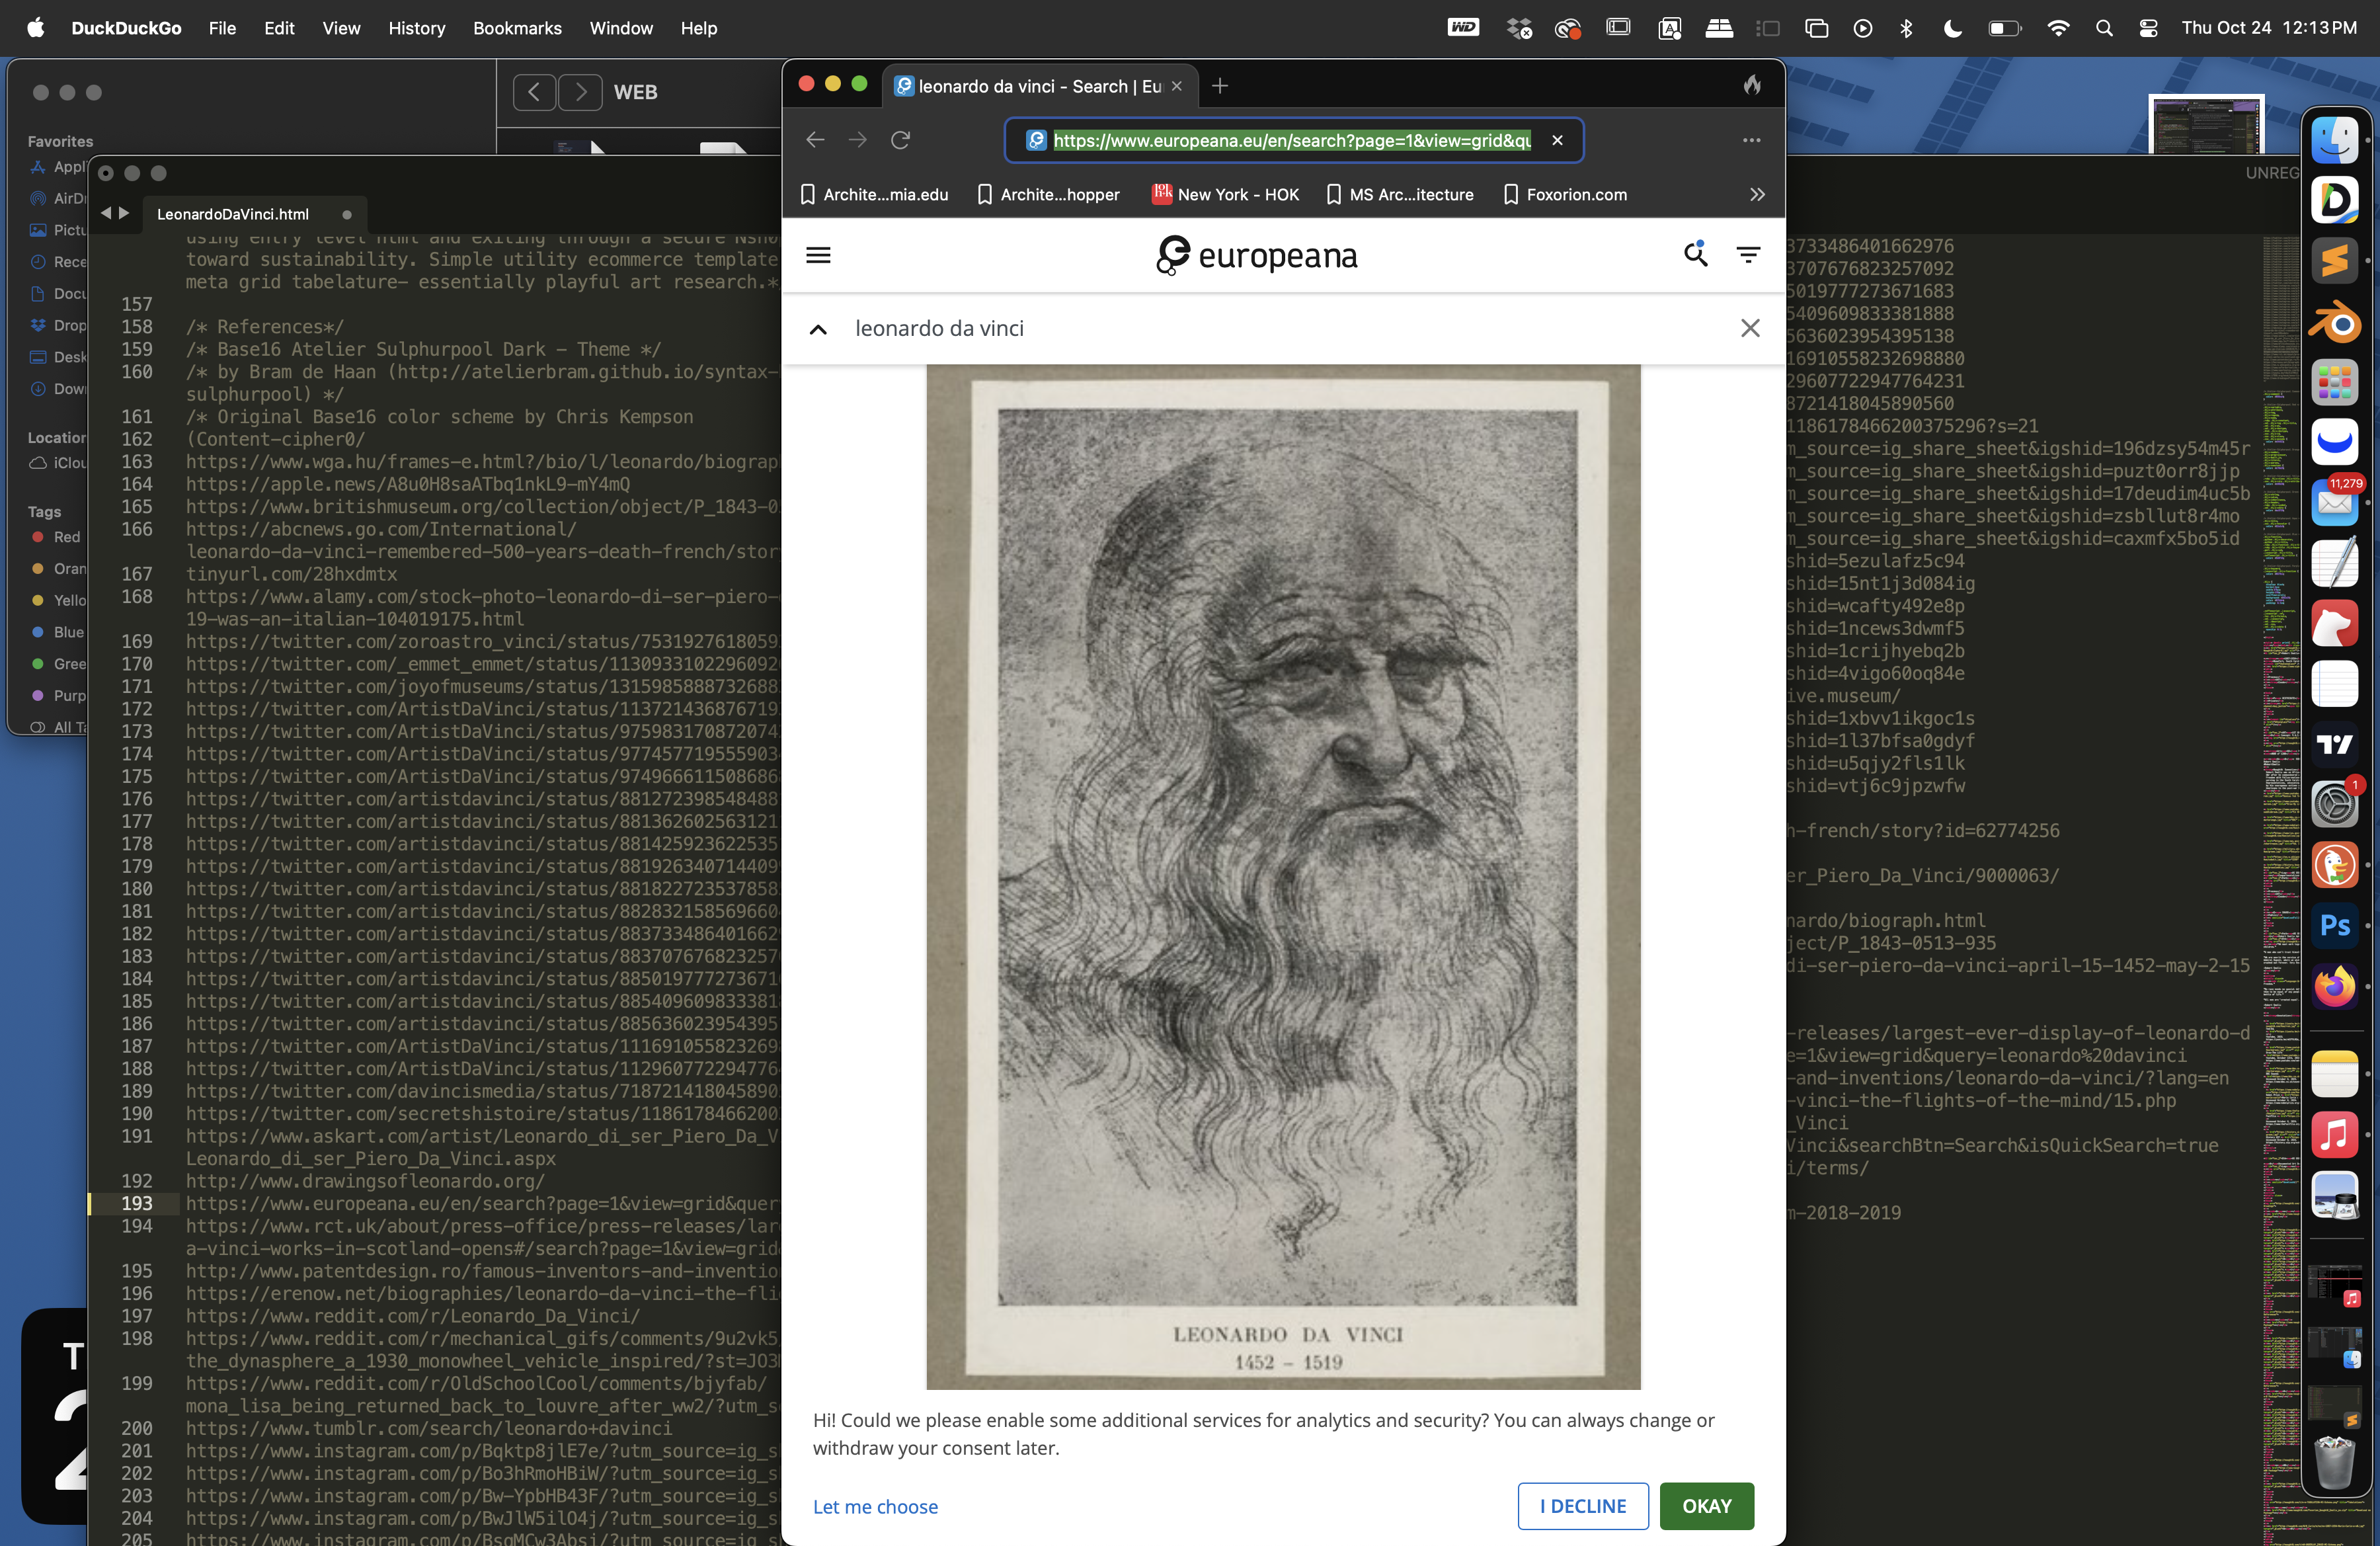Screen dimensions: 2380x1546
Task: Open Photoshop from the Dock
Action: pos(2334,926)
